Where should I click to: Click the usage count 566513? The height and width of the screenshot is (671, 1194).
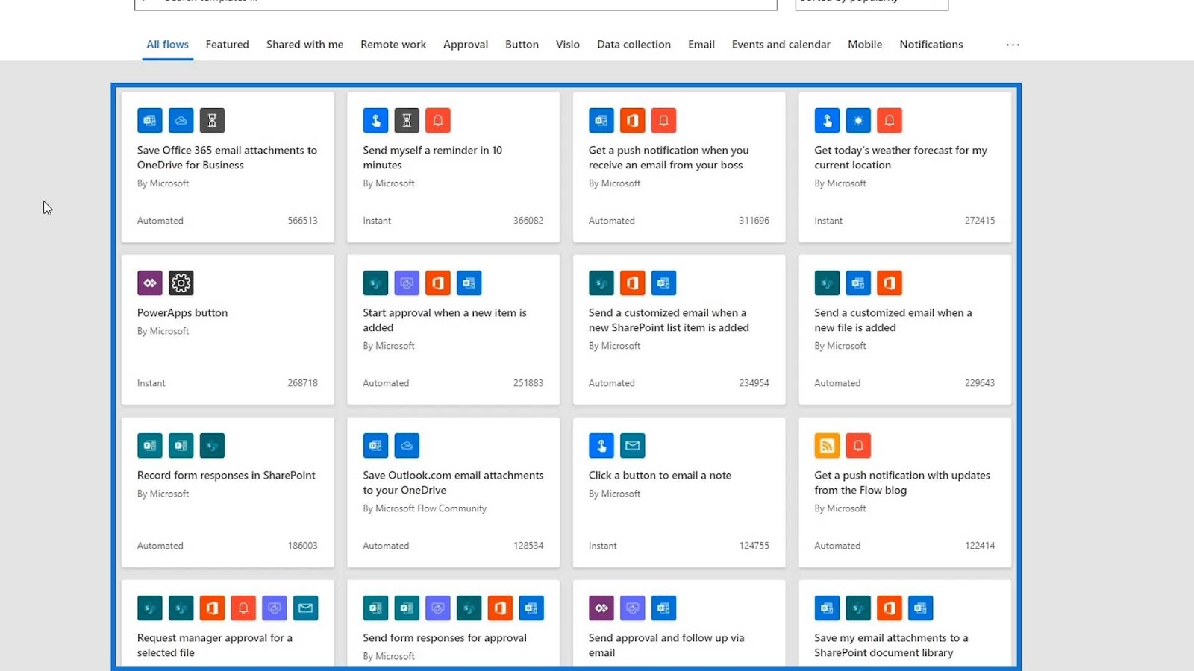pyautogui.click(x=302, y=221)
